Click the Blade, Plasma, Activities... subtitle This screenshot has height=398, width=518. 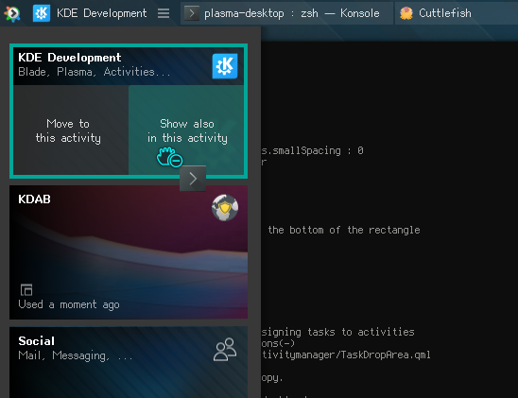94,72
